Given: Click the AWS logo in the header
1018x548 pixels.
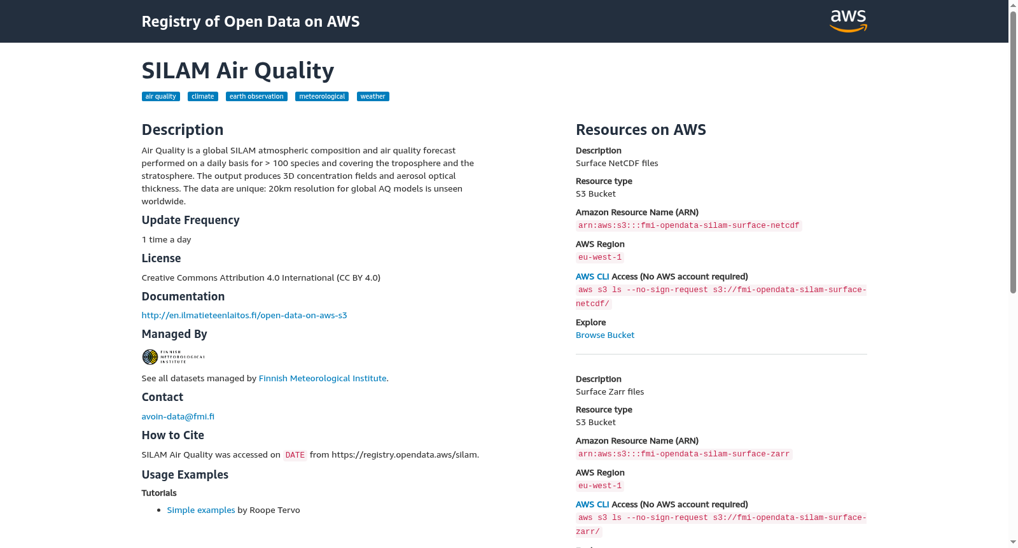Looking at the screenshot, I should [848, 21].
